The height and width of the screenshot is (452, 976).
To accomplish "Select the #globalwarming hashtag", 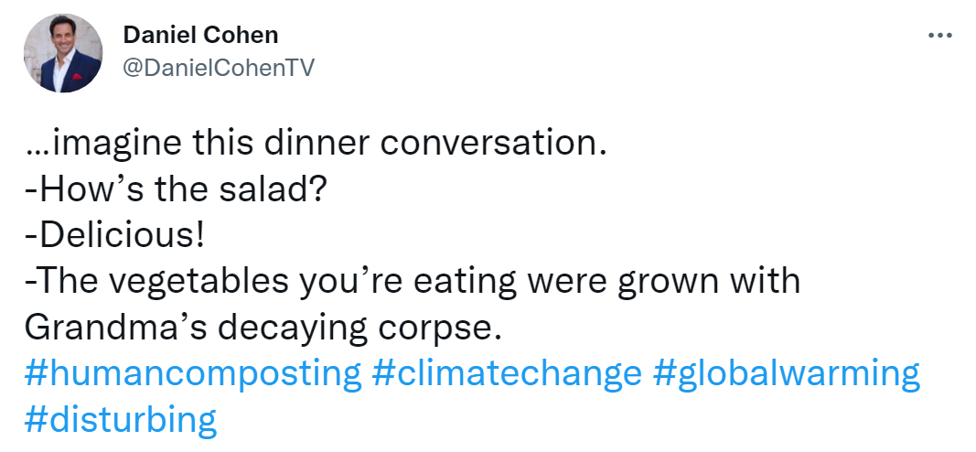I will (x=786, y=373).
